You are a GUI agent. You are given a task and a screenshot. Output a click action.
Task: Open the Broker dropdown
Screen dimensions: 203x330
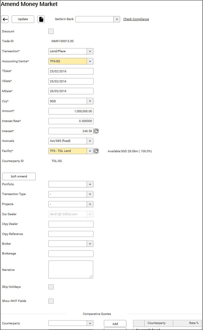click(90, 244)
